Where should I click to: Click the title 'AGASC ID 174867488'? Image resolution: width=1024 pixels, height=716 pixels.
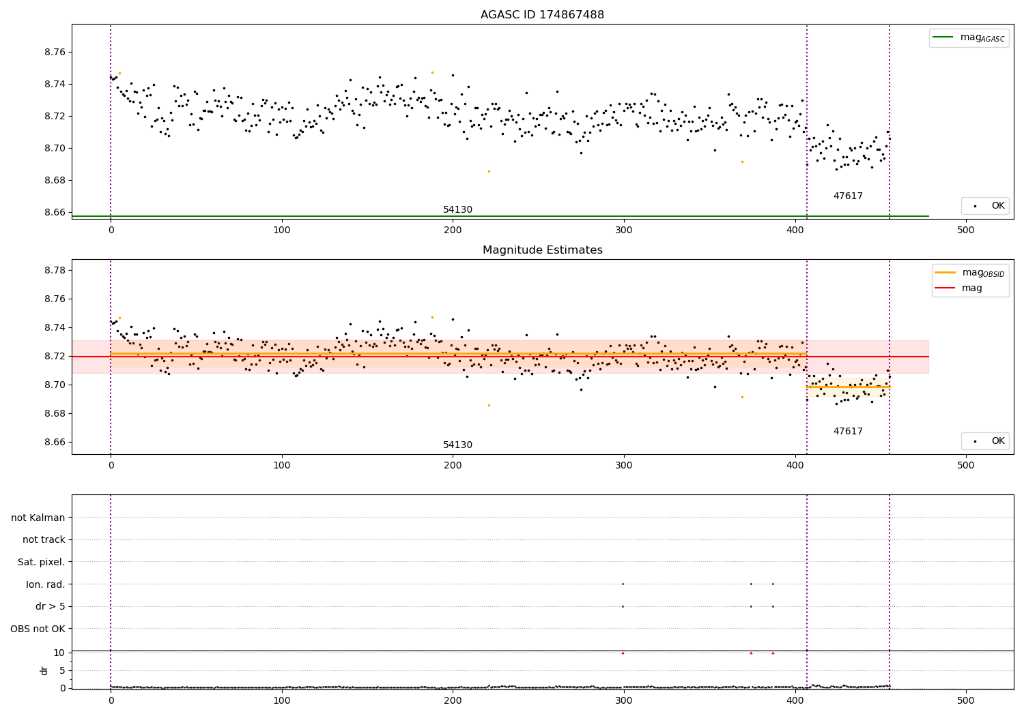coord(542,15)
